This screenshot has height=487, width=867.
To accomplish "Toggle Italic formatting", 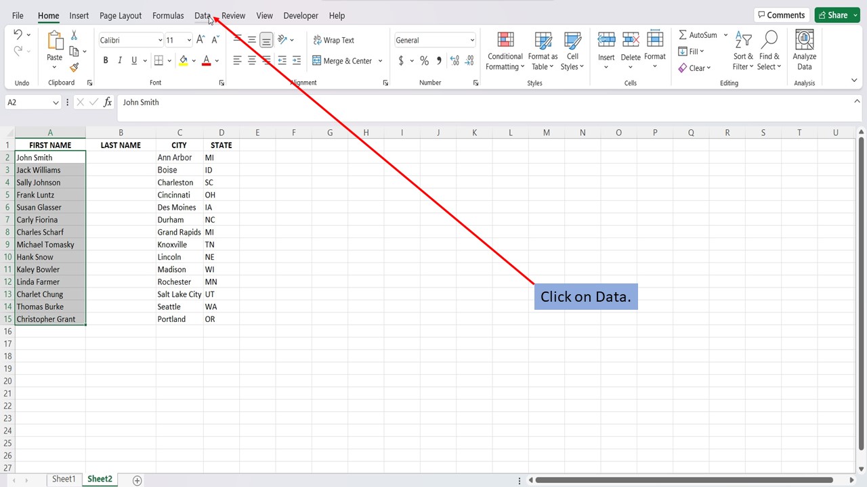I will pyautogui.click(x=120, y=61).
